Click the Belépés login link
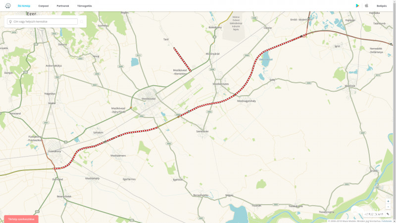Screen dimensions: 396x223 click(x=382, y=6)
